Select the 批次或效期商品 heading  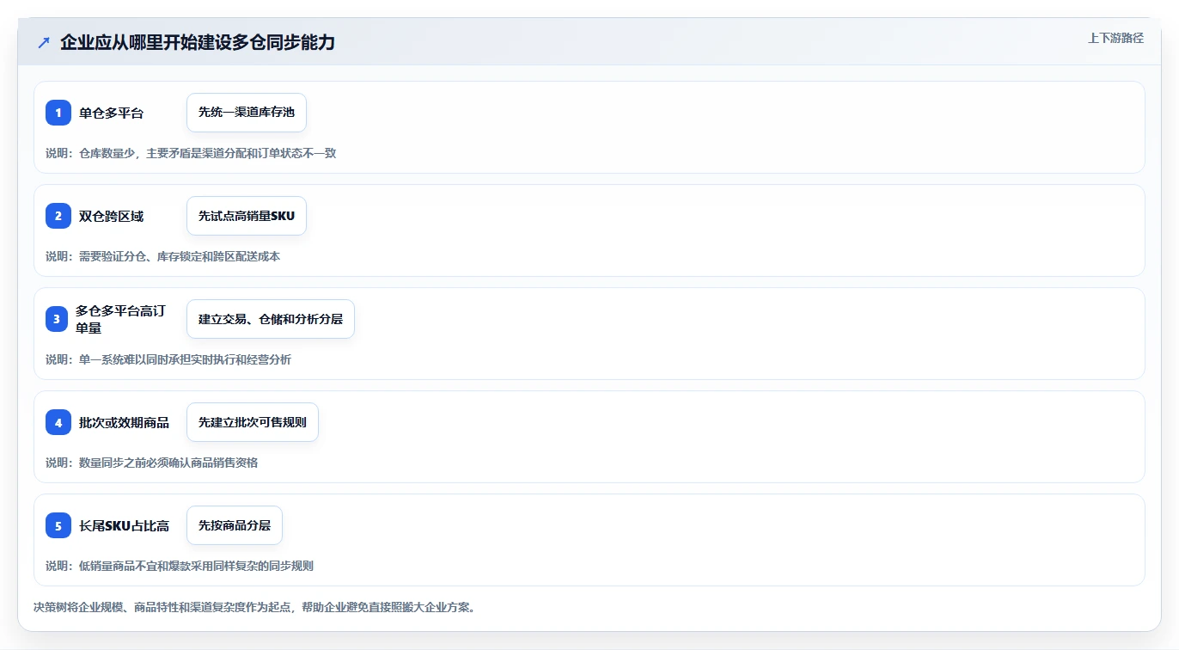(124, 422)
